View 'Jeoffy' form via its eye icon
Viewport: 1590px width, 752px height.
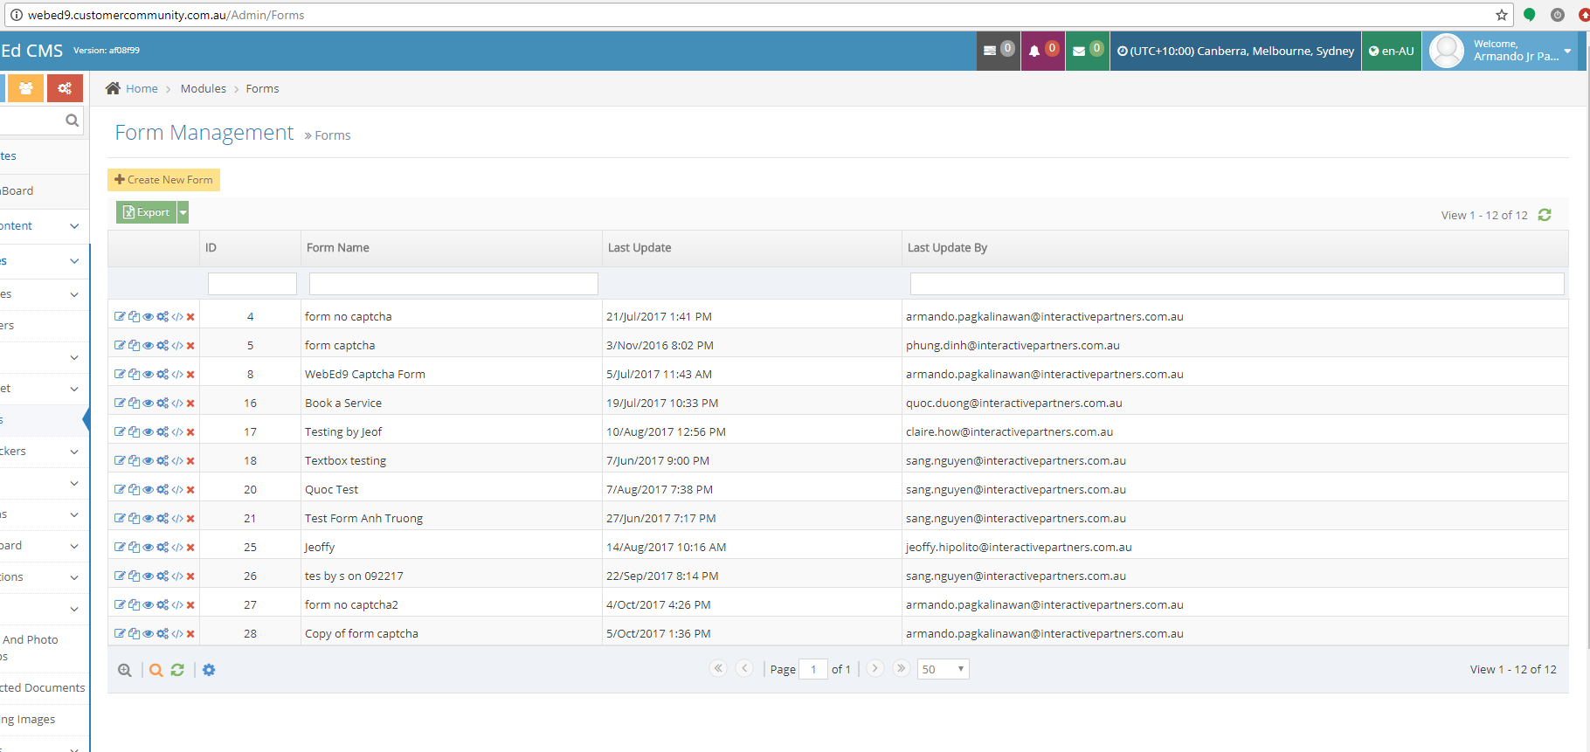coord(148,548)
